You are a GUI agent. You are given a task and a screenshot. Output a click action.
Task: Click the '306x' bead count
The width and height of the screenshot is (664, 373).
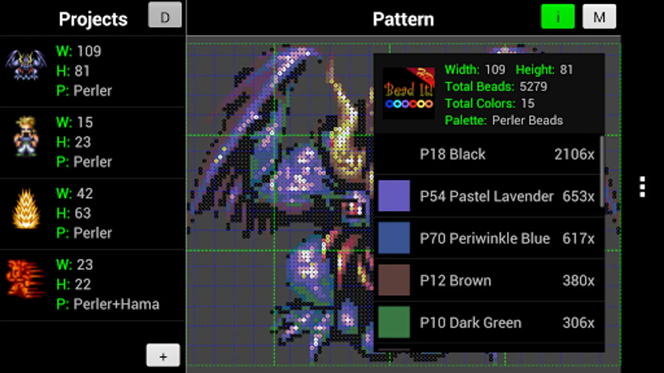click(x=579, y=323)
